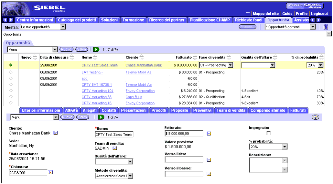The width and height of the screenshot is (333, 184).
Task: Toggle the Impegnato checkbox
Action: [269, 133]
